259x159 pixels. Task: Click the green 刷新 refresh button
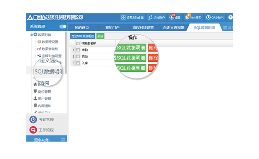(x=100, y=36)
